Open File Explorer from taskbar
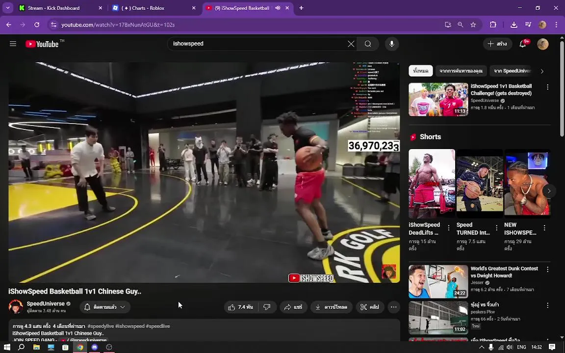 coord(36,347)
